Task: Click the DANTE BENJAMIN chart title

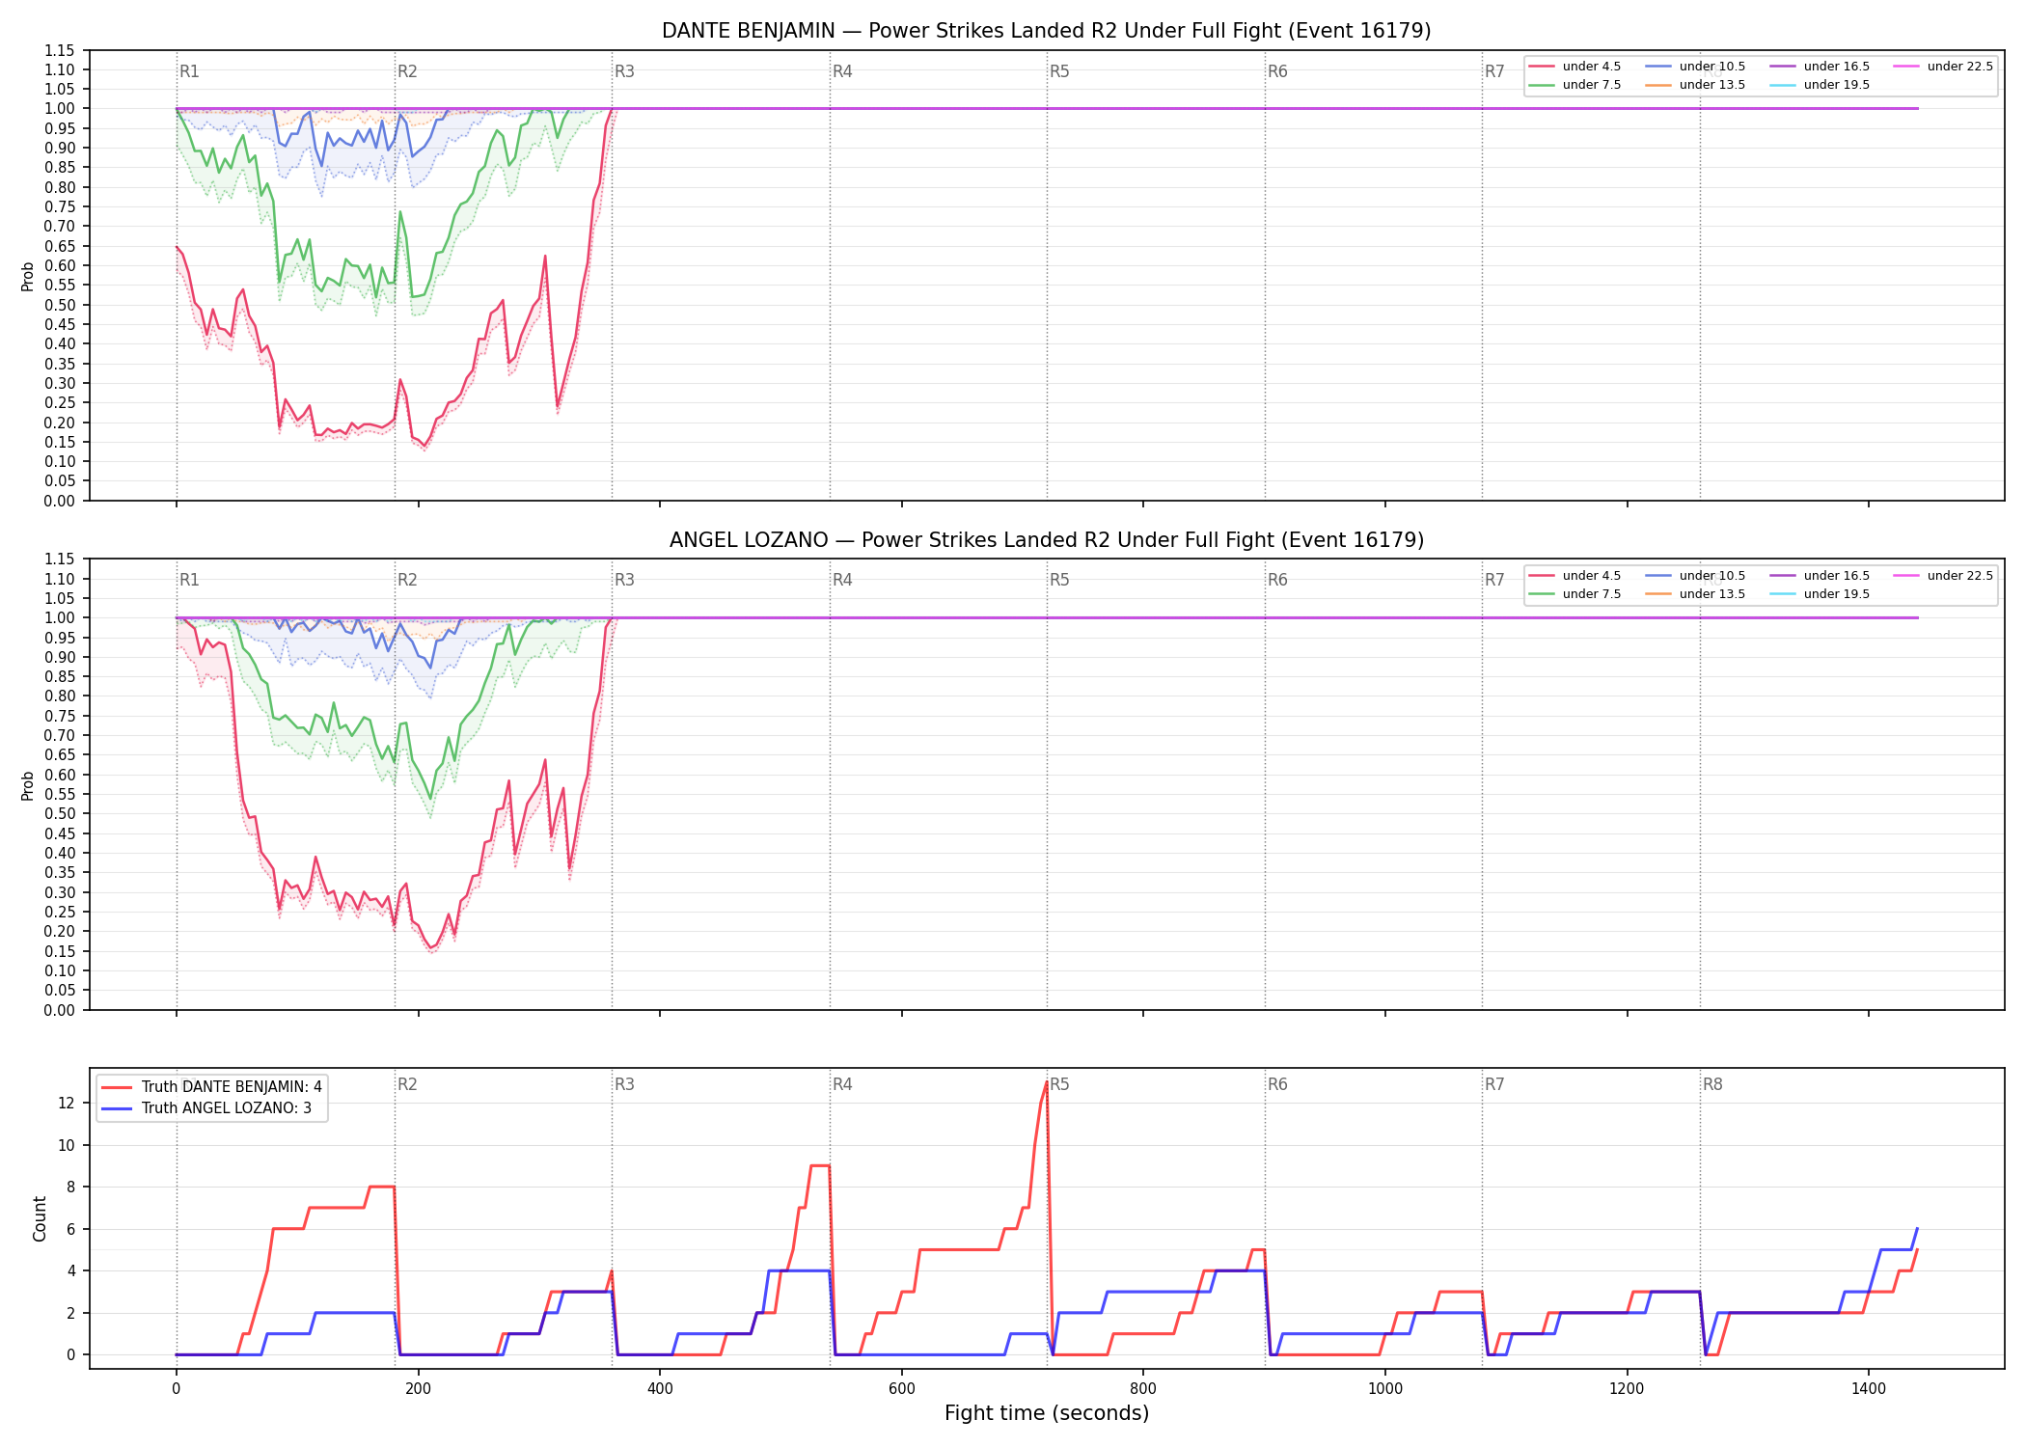Action: (1046, 31)
